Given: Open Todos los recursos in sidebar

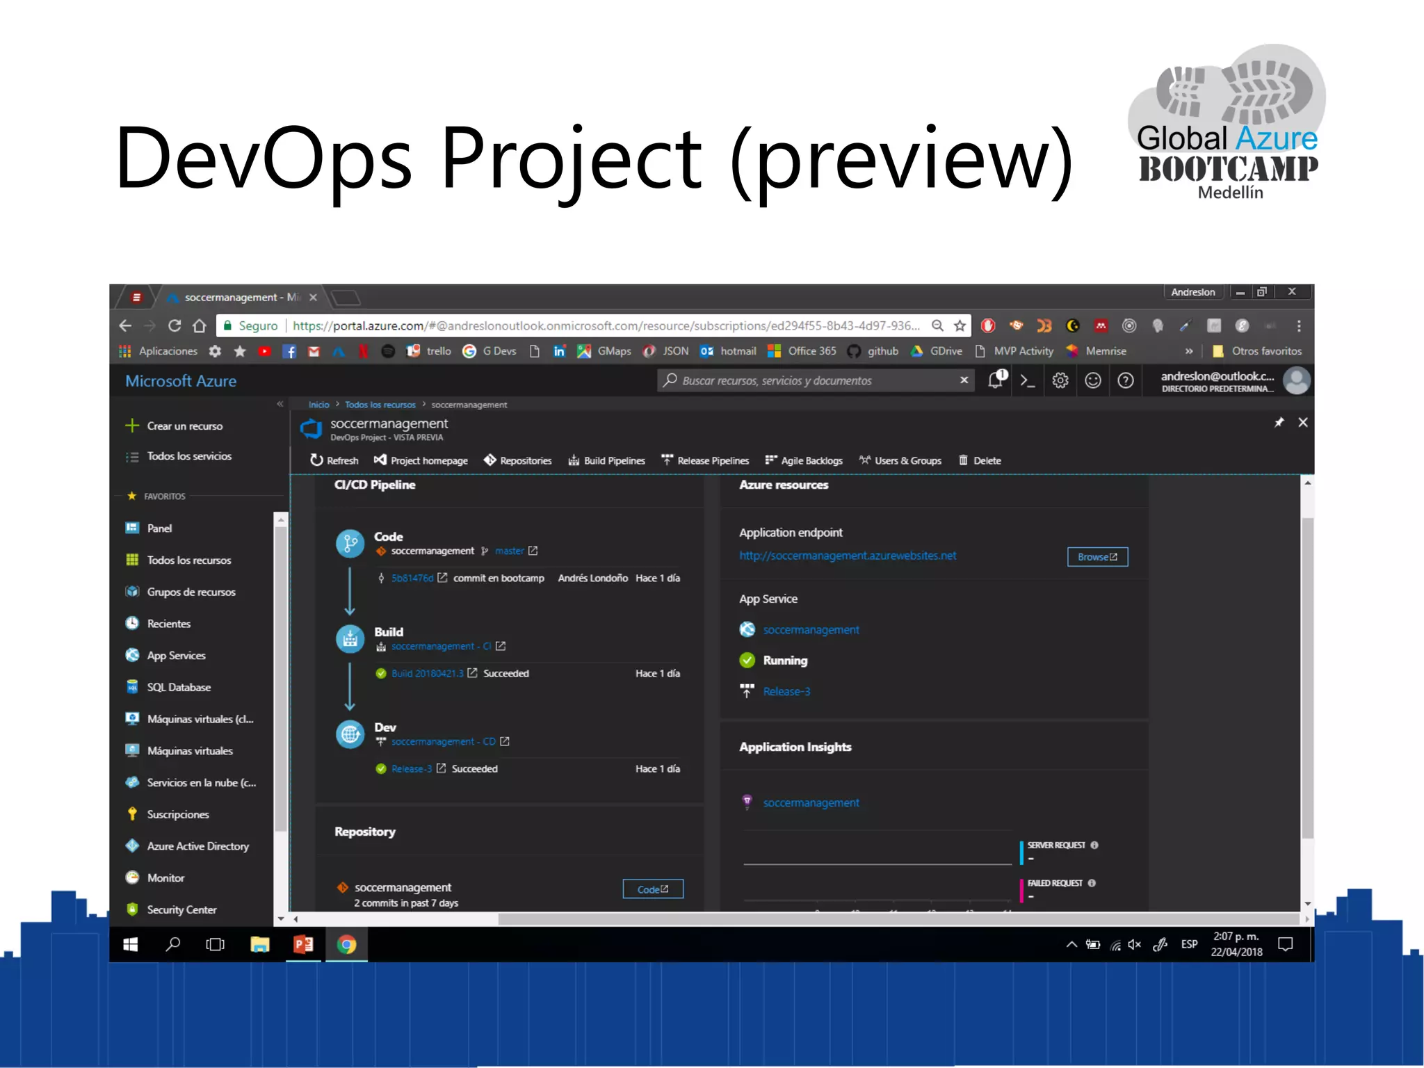Looking at the screenshot, I should coord(178,560).
